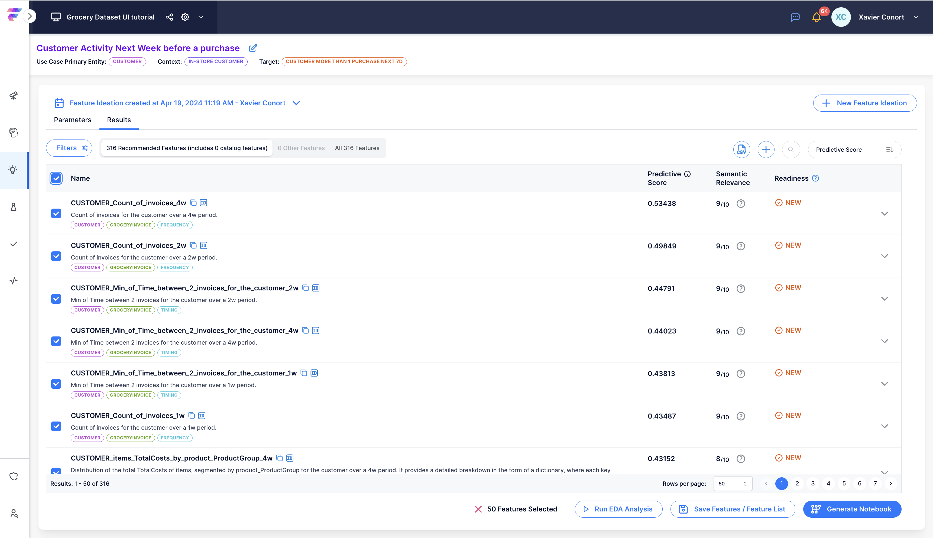This screenshot has height=538, width=933.
Task: Open the checkmark approve sidebar icon
Action: pos(14,244)
